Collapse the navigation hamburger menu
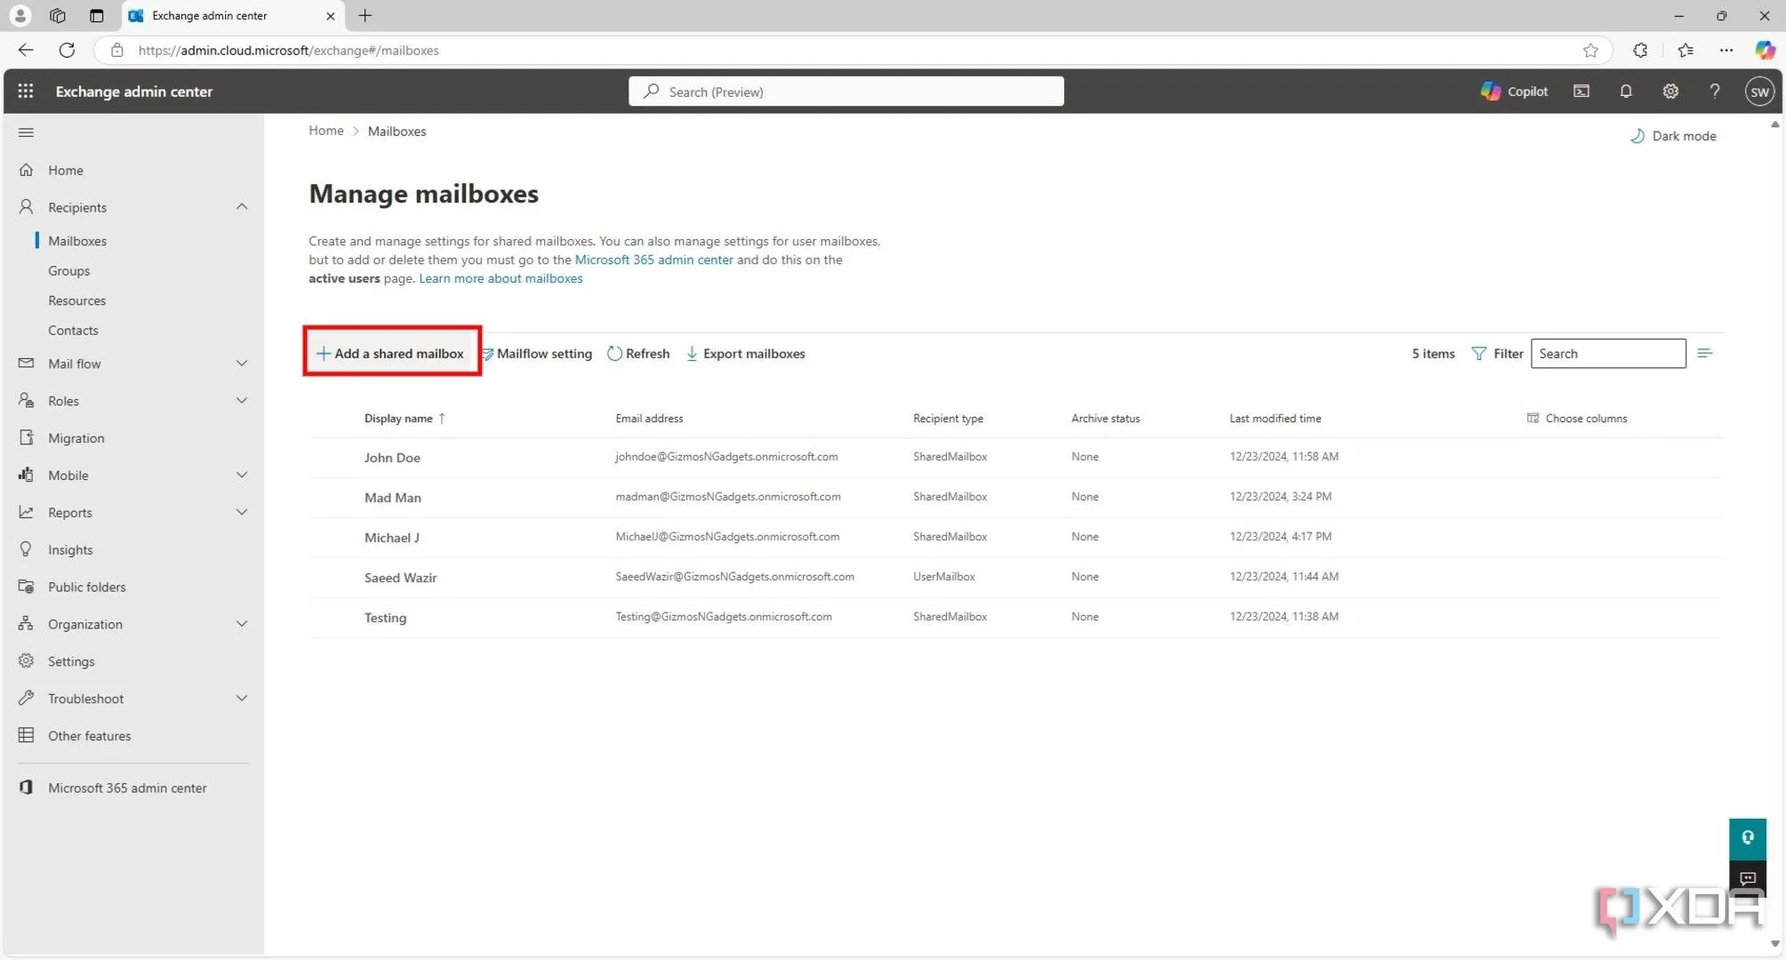This screenshot has height=960, width=1786. pos(26,132)
